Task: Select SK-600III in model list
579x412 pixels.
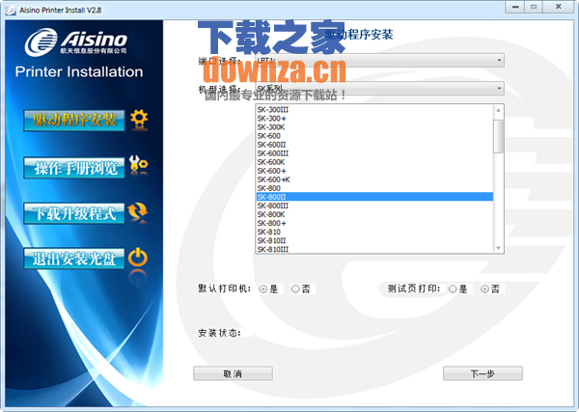Action: [x=374, y=153]
